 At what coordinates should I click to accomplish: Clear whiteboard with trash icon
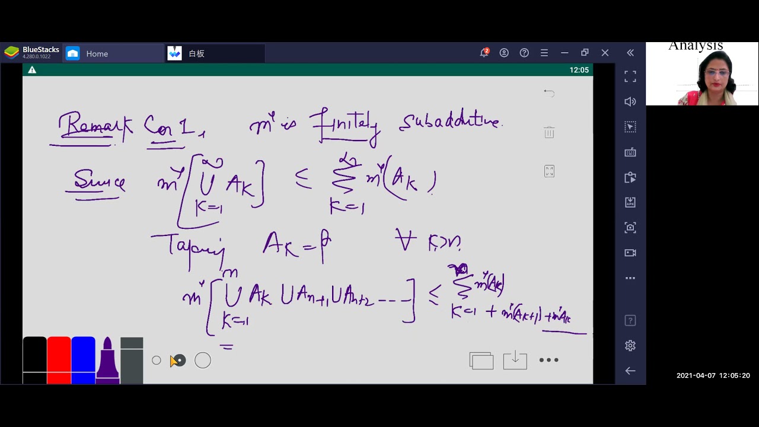click(549, 132)
